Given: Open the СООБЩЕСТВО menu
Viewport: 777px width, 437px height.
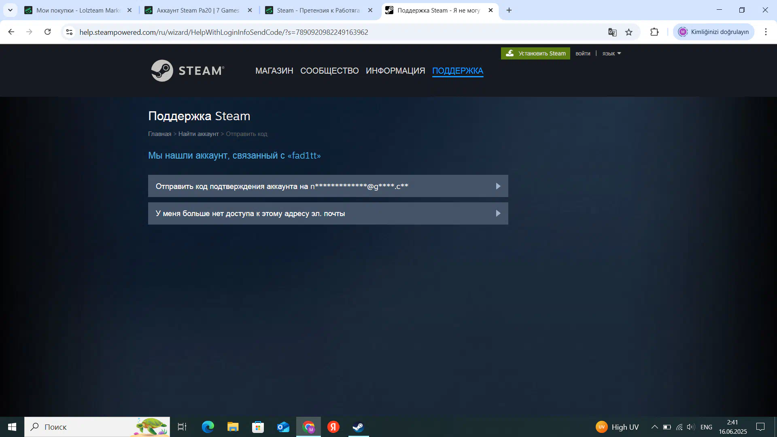Looking at the screenshot, I should [329, 71].
